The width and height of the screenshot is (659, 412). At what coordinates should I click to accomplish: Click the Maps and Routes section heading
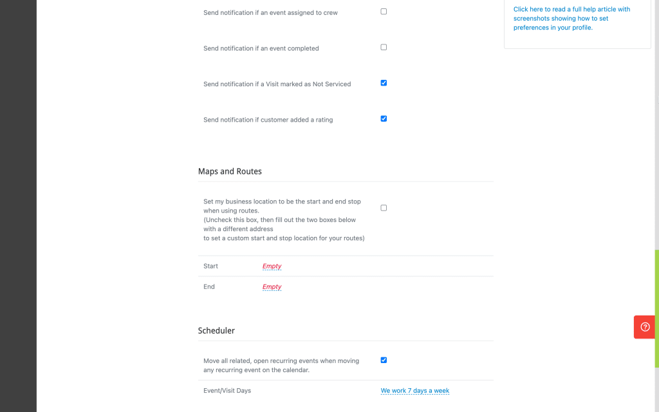[230, 171]
